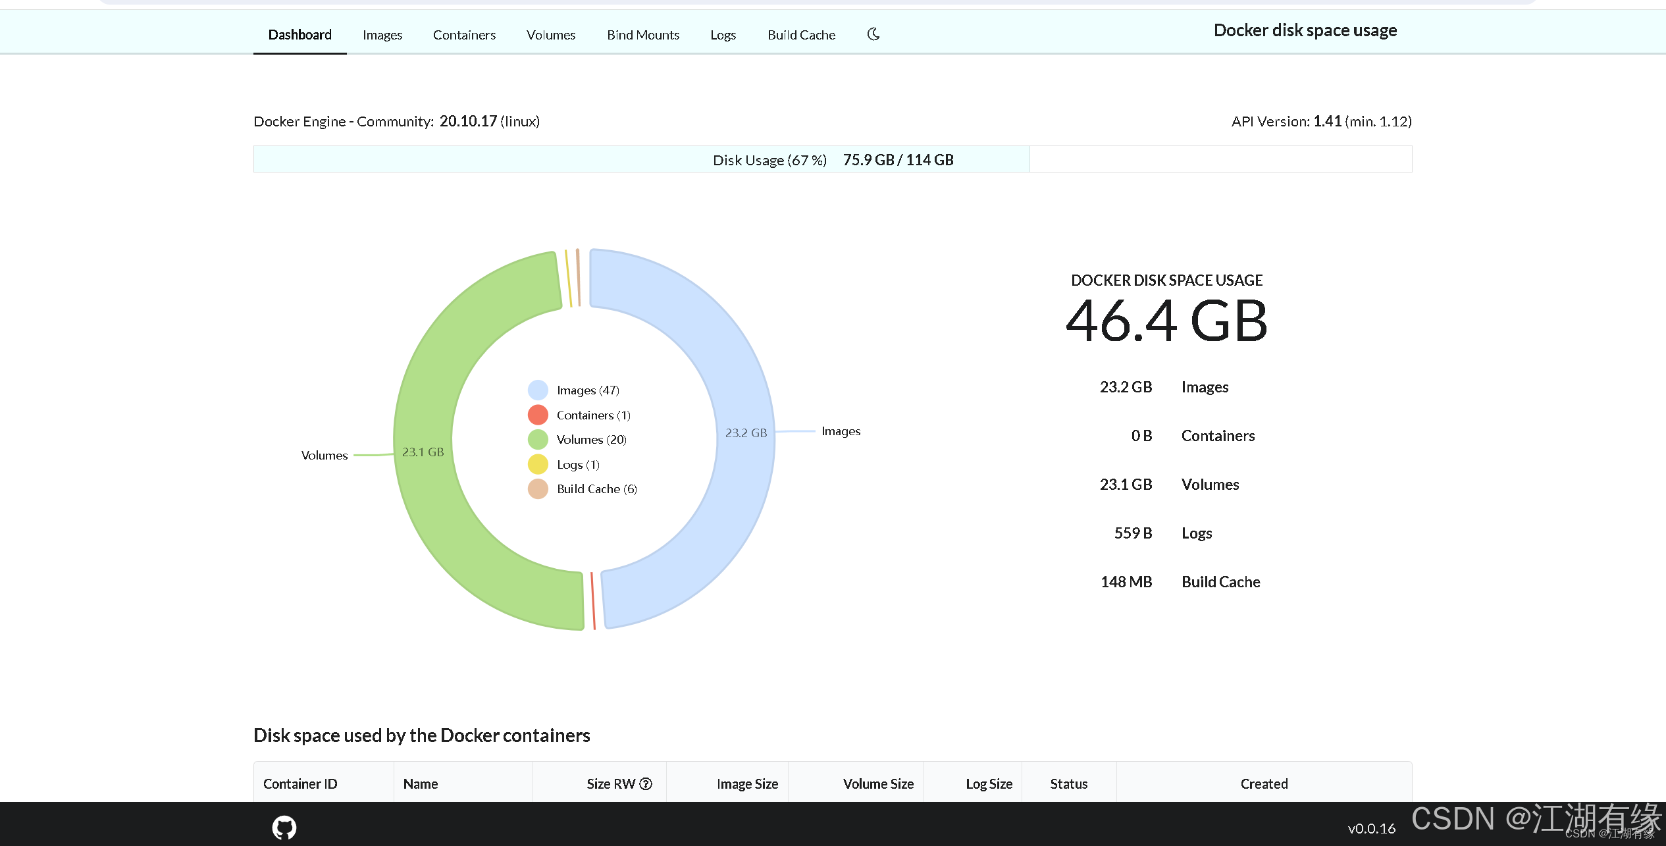This screenshot has width=1666, height=846.
Task: Toggle Containers (1) legend entry
Action: pos(579,415)
